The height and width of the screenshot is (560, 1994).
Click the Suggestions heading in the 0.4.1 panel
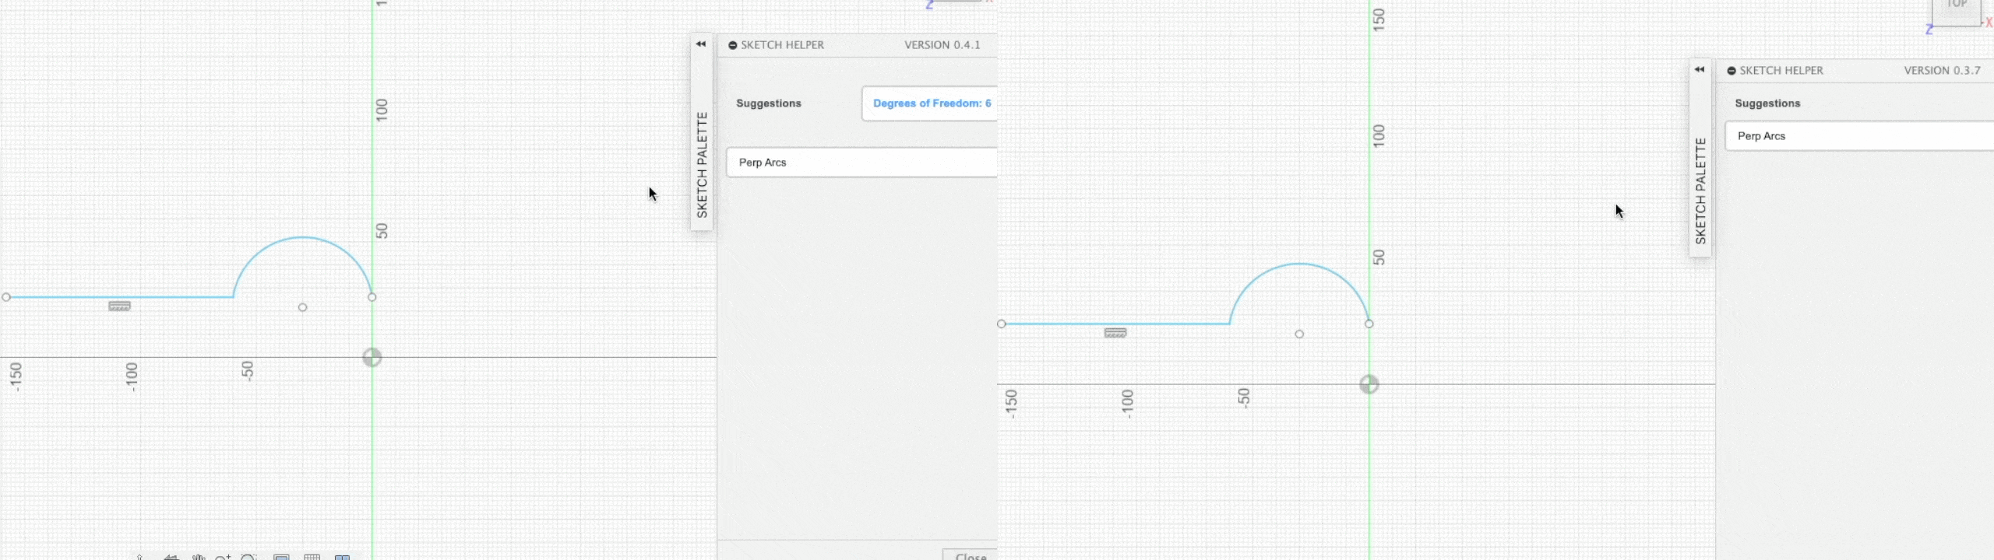[769, 103]
